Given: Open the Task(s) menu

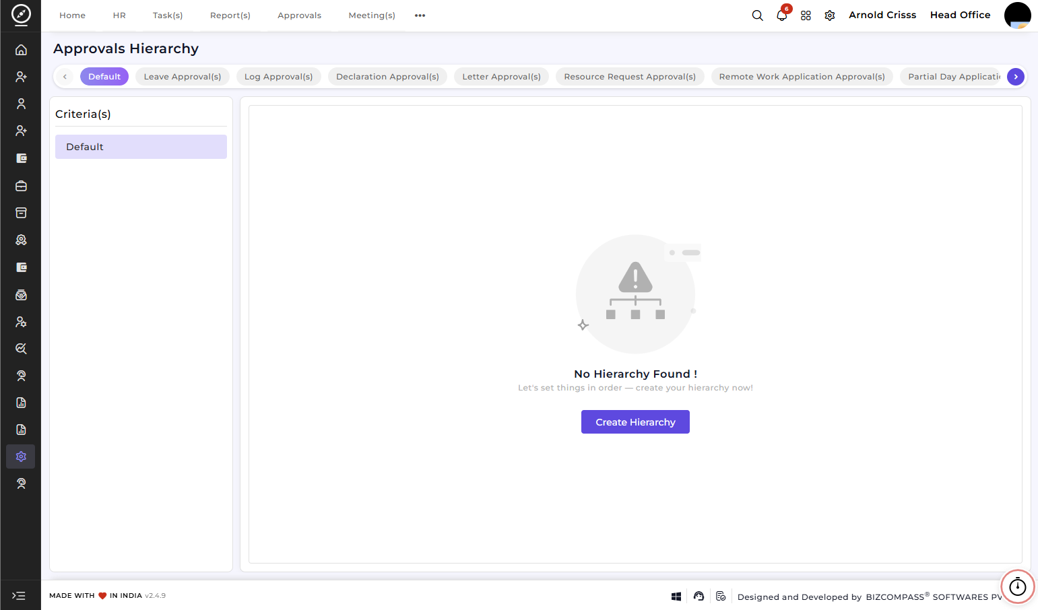Looking at the screenshot, I should [x=168, y=15].
